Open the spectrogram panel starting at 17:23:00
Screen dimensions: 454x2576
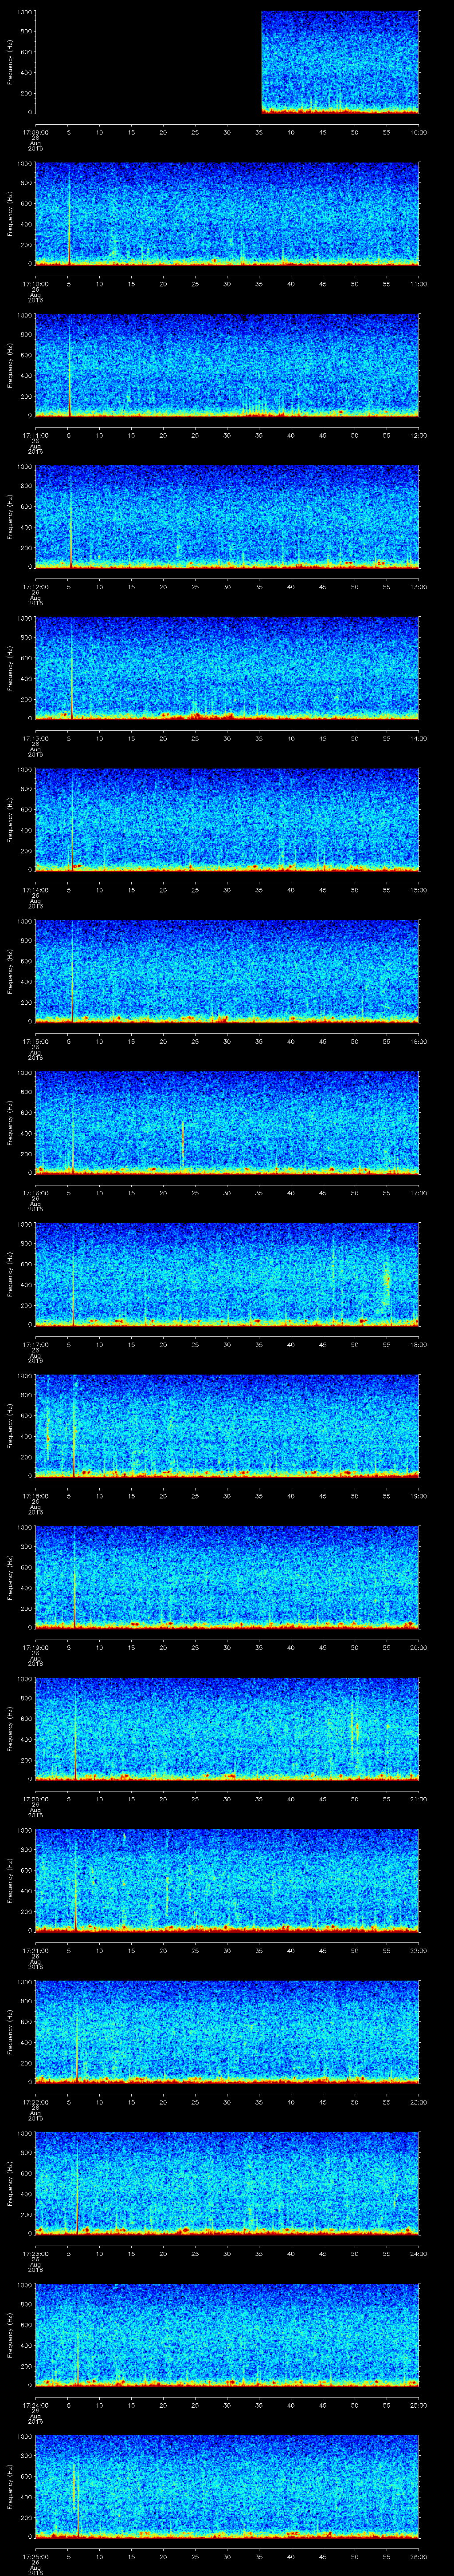[x=227, y=2183]
